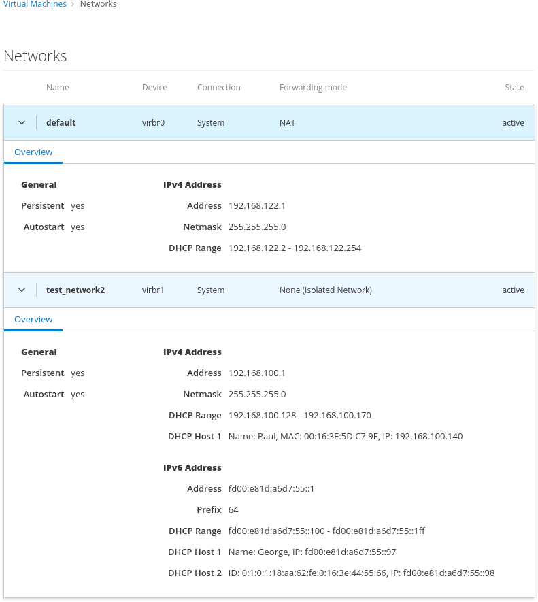Click the Forwarding mode column header
The width and height of the screenshot is (538, 602).
point(313,88)
